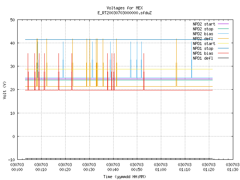Click the y-axis tick value 30
Viewport: 240px width, 180px height.
tap(12, 66)
